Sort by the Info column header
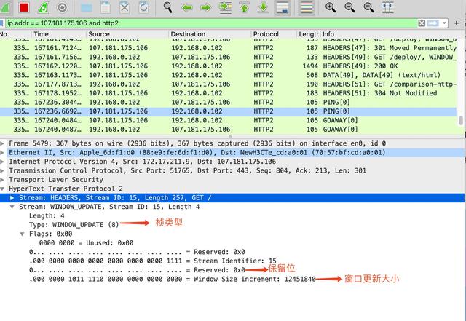This screenshot has height=321, width=466. coord(389,34)
